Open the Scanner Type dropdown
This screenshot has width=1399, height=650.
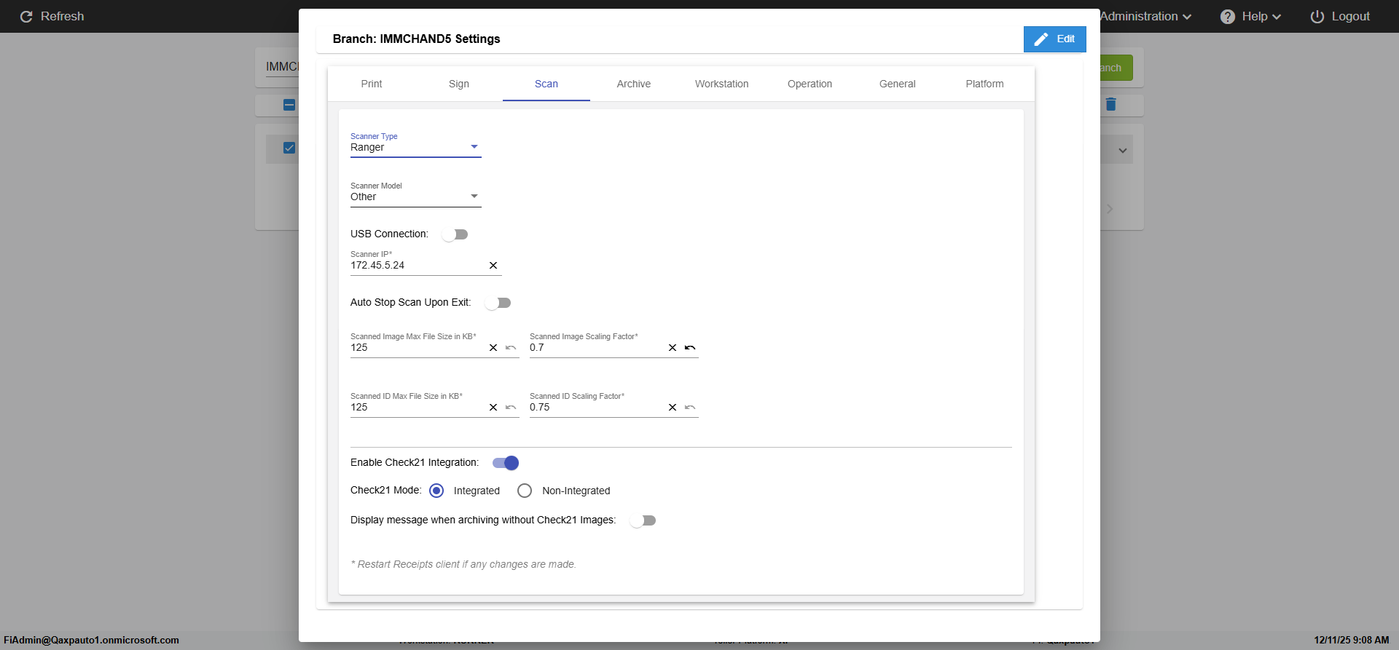[x=415, y=147]
